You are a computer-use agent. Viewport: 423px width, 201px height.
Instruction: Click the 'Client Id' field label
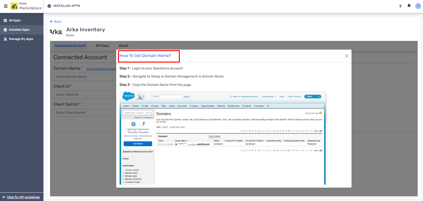pyautogui.click(x=61, y=86)
